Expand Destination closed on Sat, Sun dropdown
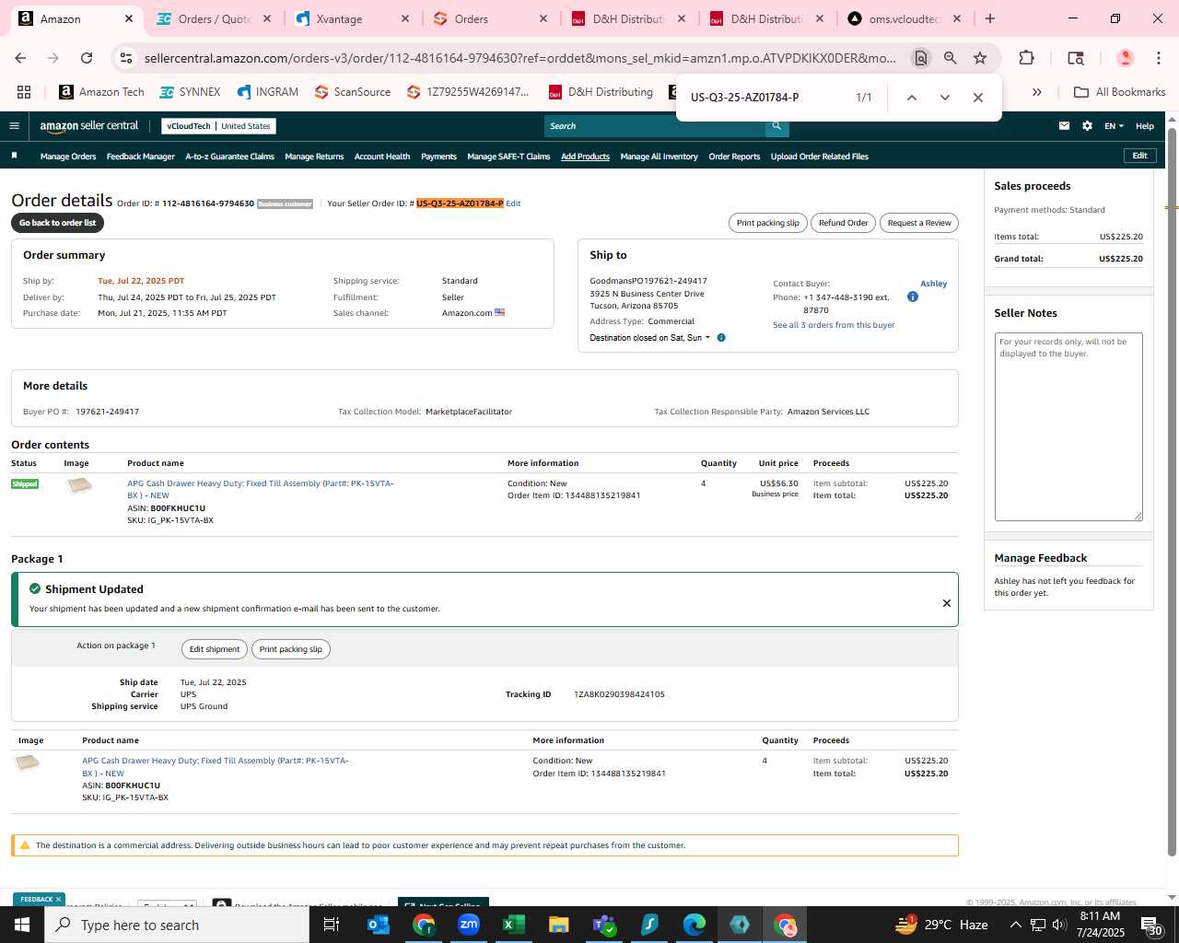The height and width of the screenshot is (943, 1179). [x=650, y=338]
